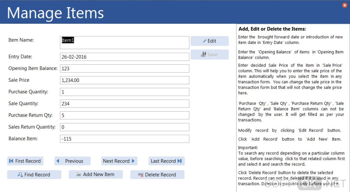Open Find Record search
This screenshot has width=350, height=192.
pos(34,175)
